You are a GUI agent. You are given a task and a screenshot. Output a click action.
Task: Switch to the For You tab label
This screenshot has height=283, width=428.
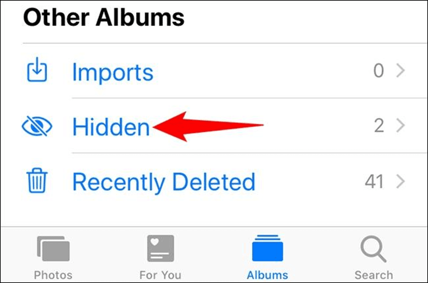[160, 275]
